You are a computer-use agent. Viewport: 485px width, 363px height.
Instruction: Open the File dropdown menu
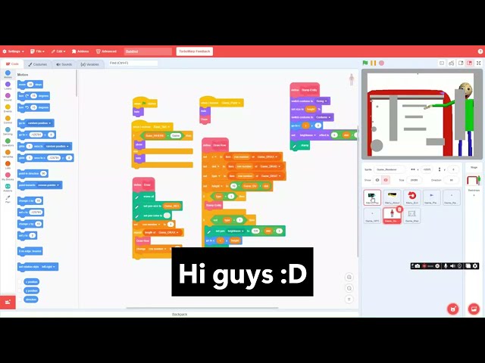click(37, 51)
